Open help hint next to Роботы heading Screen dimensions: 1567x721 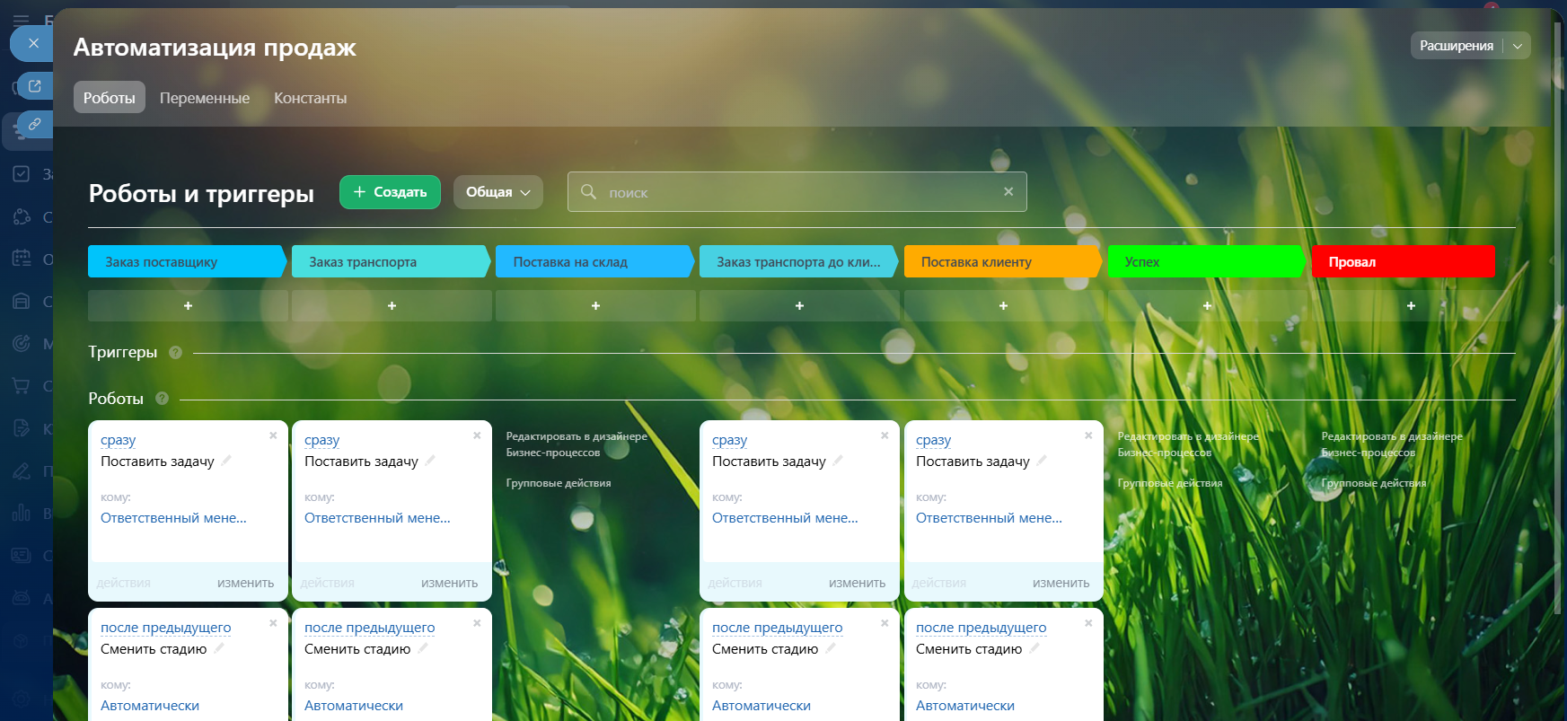pyautogui.click(x=162, y=399)
